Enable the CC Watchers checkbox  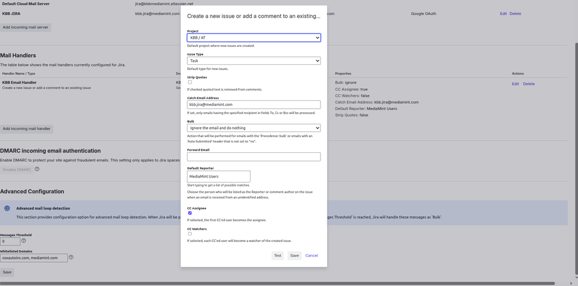(190, 233)
